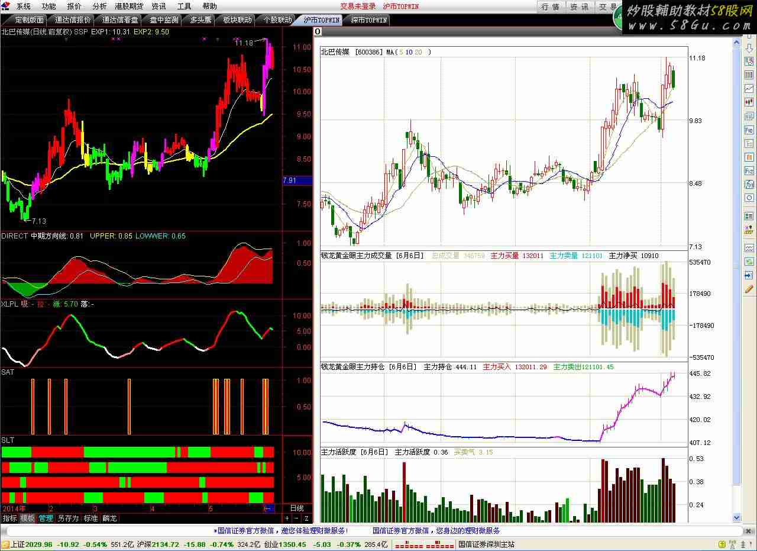
Task: Open the 工具 menu
Action: tap(185, 7)
